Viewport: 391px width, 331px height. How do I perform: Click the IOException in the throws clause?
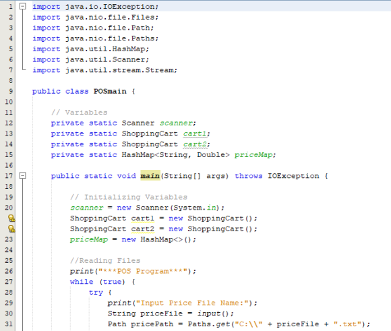click(x=293, y=176)
